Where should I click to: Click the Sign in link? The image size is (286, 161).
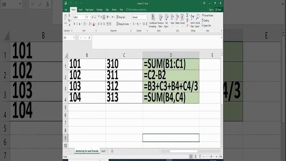tap(211, 9)
